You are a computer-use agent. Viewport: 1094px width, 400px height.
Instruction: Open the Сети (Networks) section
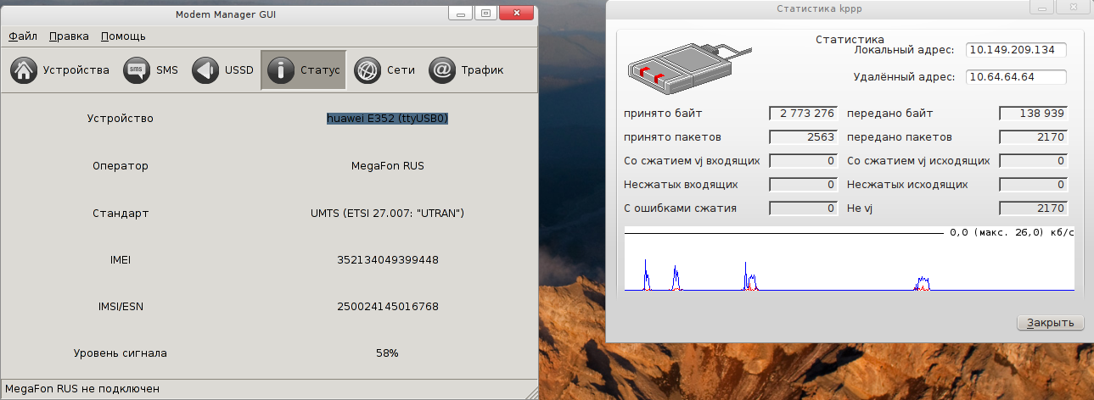click(x=384, y=69)
